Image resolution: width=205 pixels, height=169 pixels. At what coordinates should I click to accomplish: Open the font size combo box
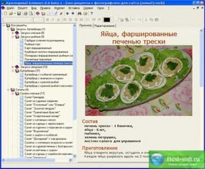[x=38, y=20]
